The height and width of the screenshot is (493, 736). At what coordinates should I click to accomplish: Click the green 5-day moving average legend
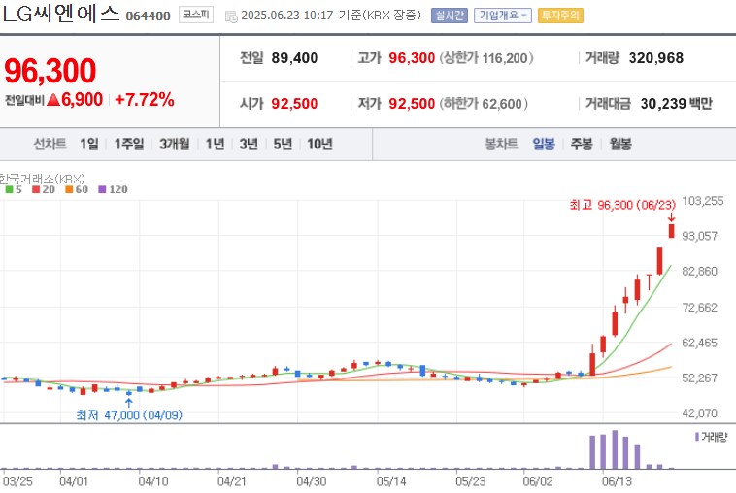[14, 189]
